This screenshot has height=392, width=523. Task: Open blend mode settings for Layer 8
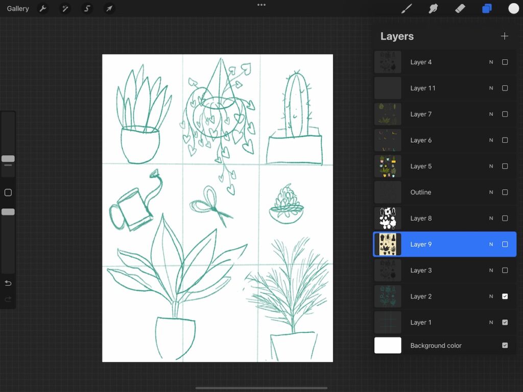click(x=491, y=218)
